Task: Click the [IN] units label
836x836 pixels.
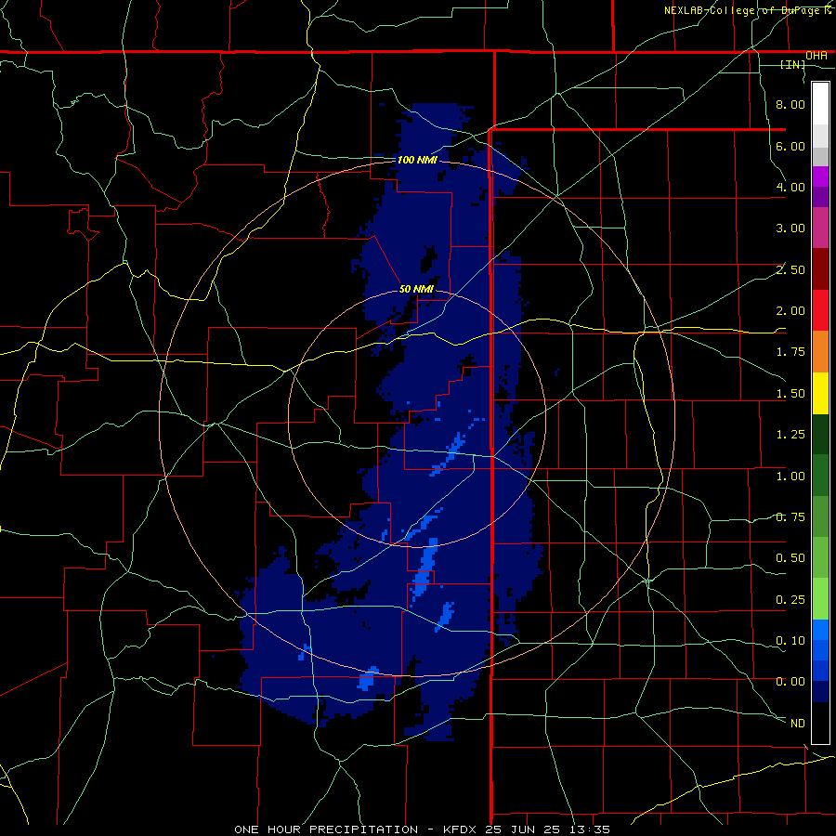Action: pyautogui.click(x=793, y=65)
